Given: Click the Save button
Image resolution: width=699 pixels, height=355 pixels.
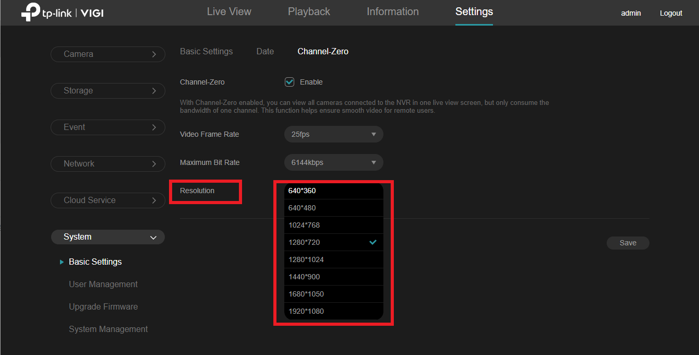Looking at the screenshot, I should (x=628, y=243).
